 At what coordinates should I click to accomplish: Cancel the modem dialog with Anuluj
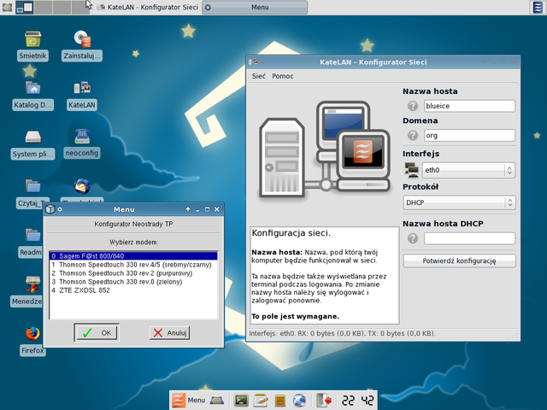169,332
